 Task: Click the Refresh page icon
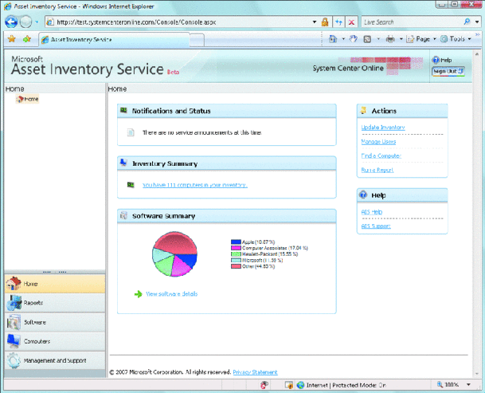click(x=338, y=22)
